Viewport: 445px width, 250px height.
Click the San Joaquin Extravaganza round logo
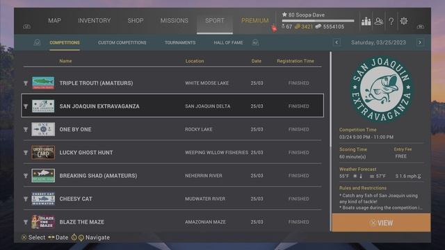pos(382,90)
